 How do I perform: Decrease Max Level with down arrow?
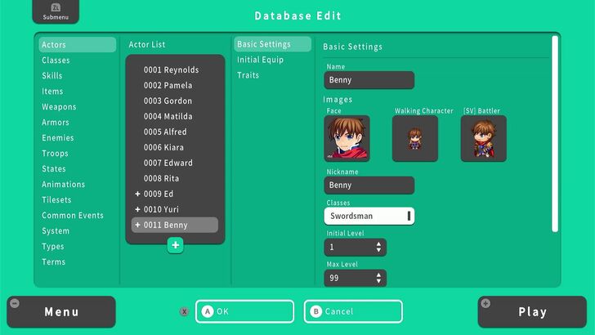pyautogui.click(x=378, y=281)
